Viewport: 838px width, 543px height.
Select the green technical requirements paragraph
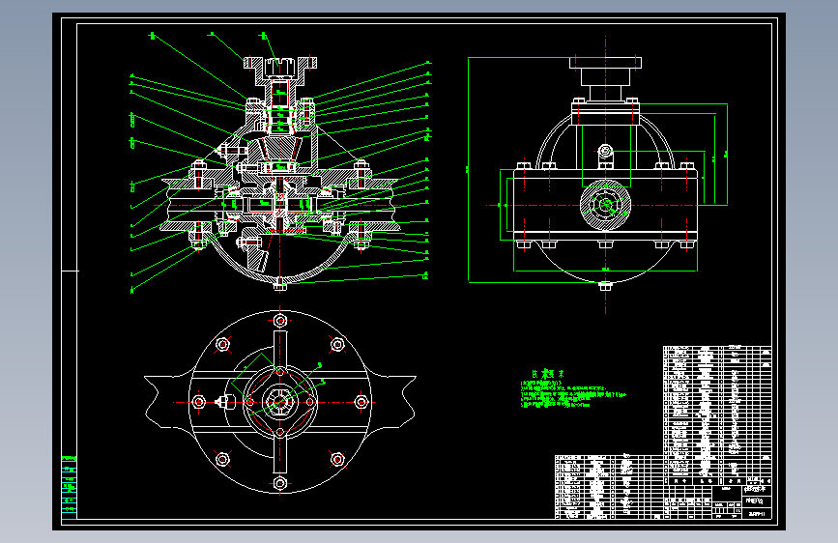pyautogui.click(x=573, y=394)
